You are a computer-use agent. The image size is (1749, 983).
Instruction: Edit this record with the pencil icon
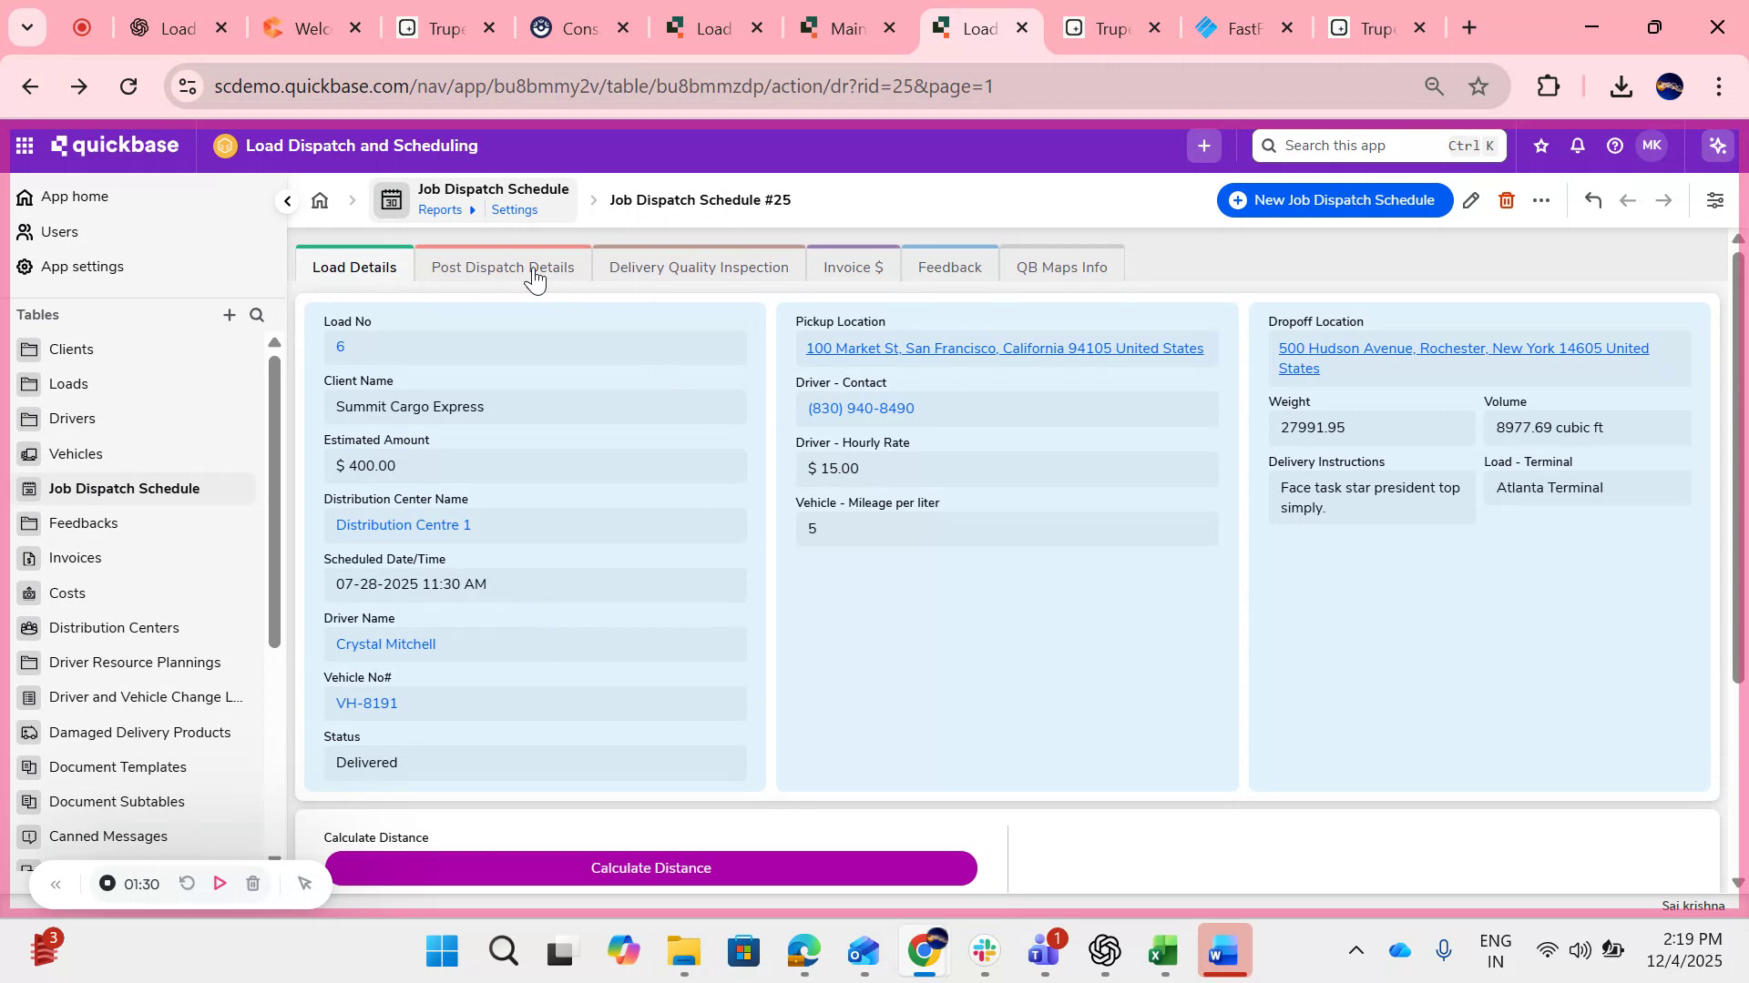tap(1470, 199)
